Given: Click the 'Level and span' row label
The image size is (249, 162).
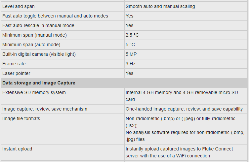Looking at the screenshot, I should 18,6.
